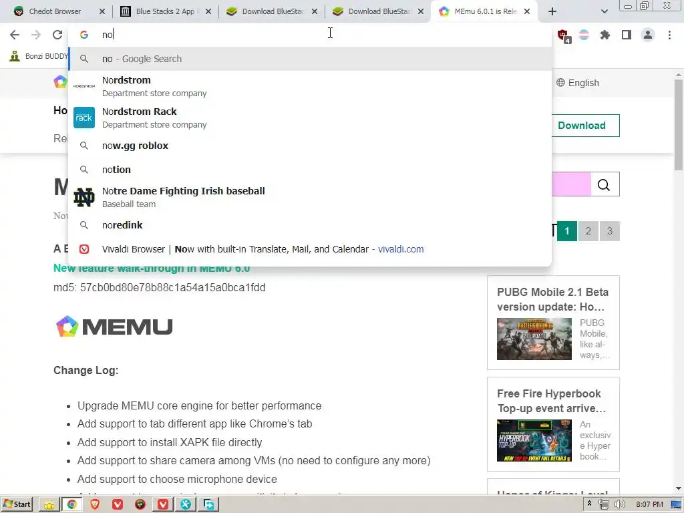Viewport: 684px width, 513px height.
Task: Open the uBlock Origin extension
Action: click(563, 35)
